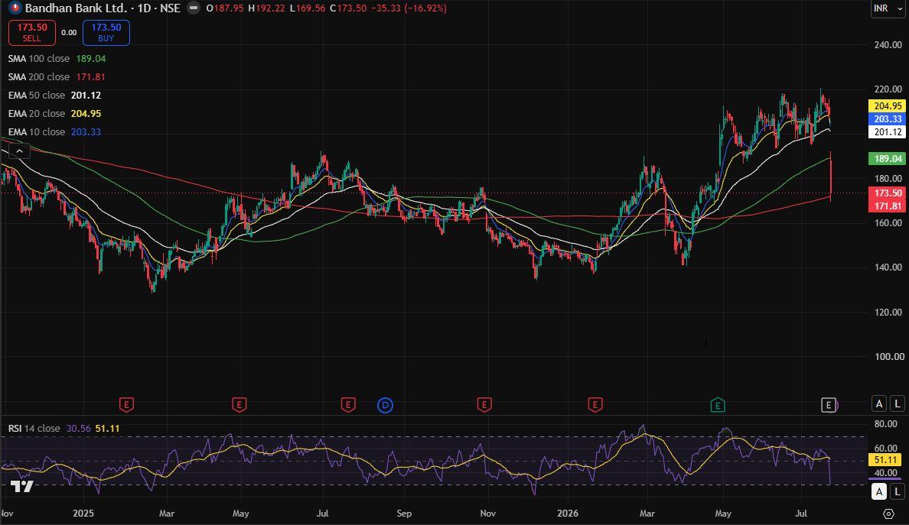Click the yellow 204.95 price-axis label
The width and height of the screenshot is (909, 525).
click(887, 106)
